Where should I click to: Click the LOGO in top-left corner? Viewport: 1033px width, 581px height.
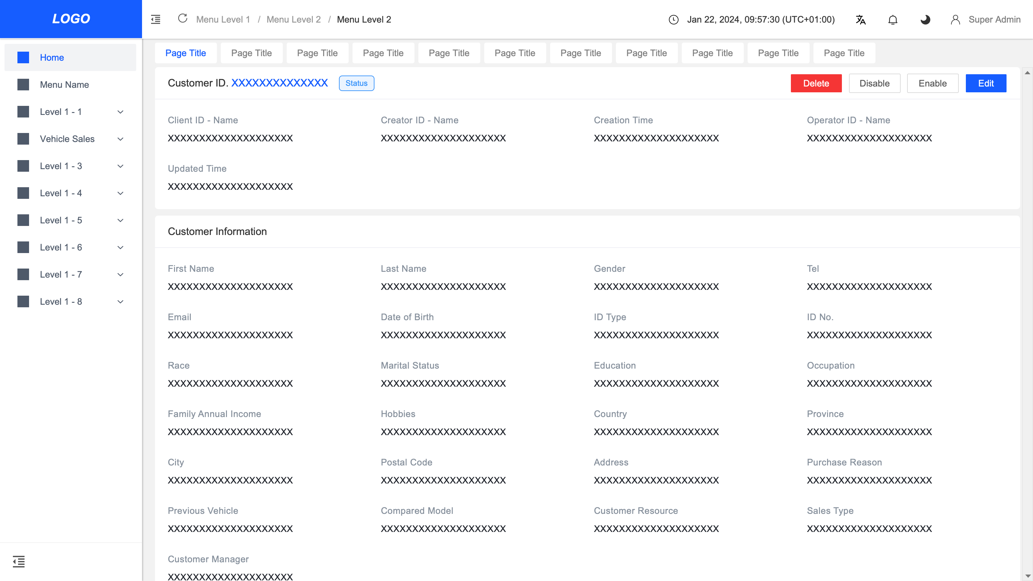click(x=71, y=19)
